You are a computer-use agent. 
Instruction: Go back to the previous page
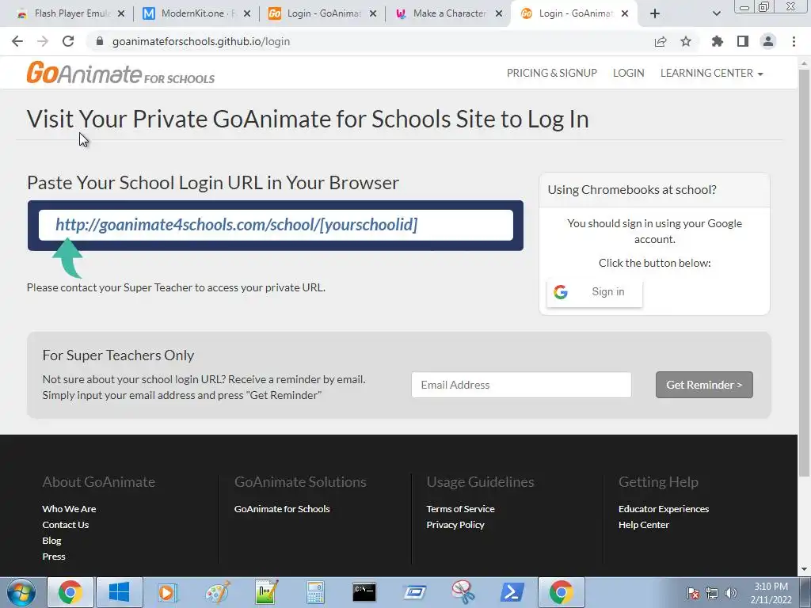tap(17, 41)
